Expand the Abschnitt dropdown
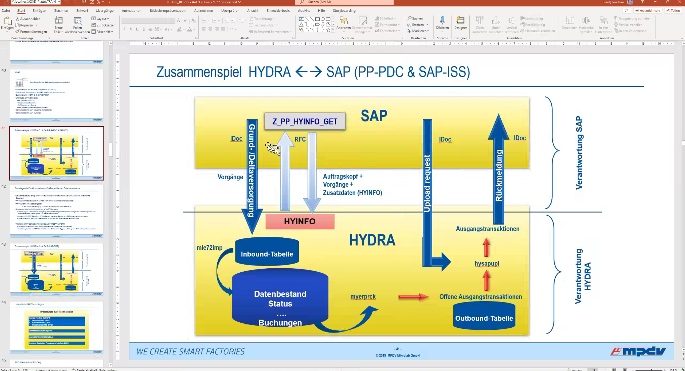Screen dimensions: 685x371 102,32
